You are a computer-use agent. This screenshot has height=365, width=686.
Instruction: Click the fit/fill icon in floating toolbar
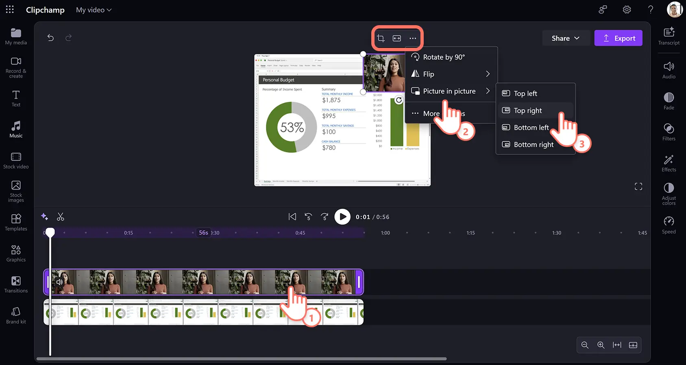pos(397,38)
